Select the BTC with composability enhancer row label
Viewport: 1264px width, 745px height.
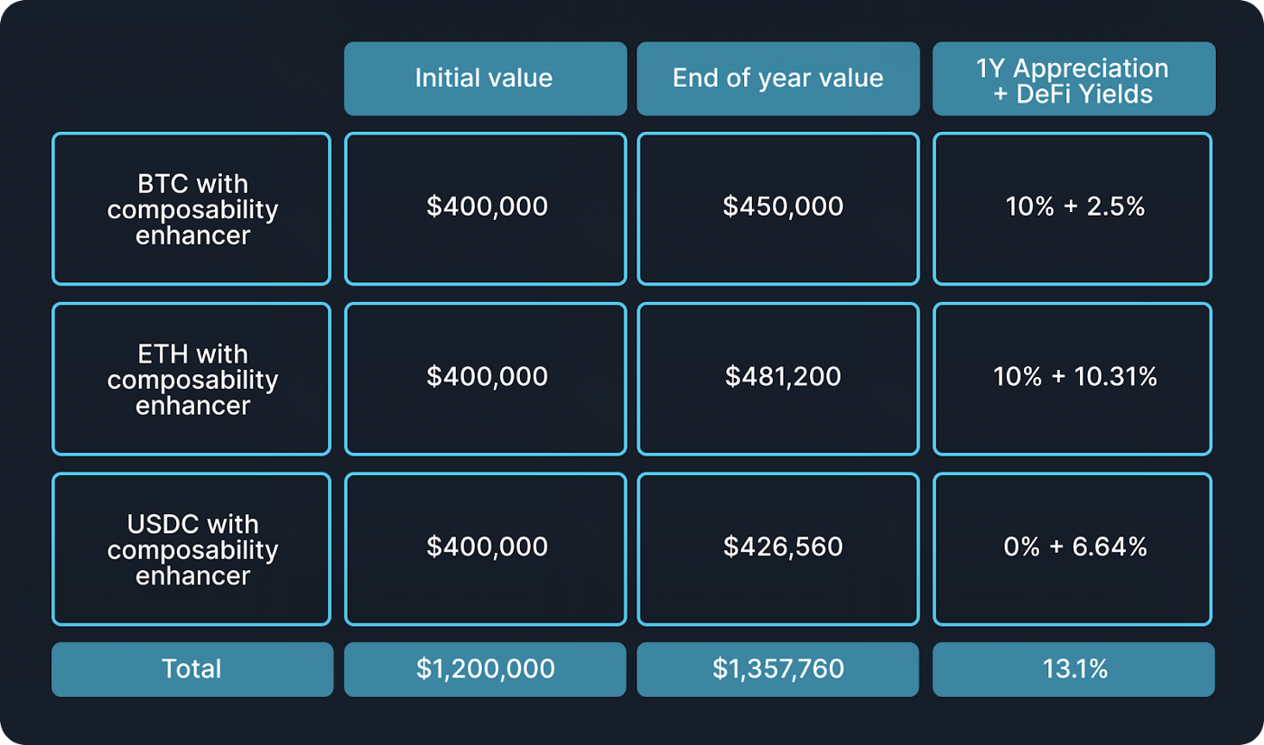pos(192,209)
